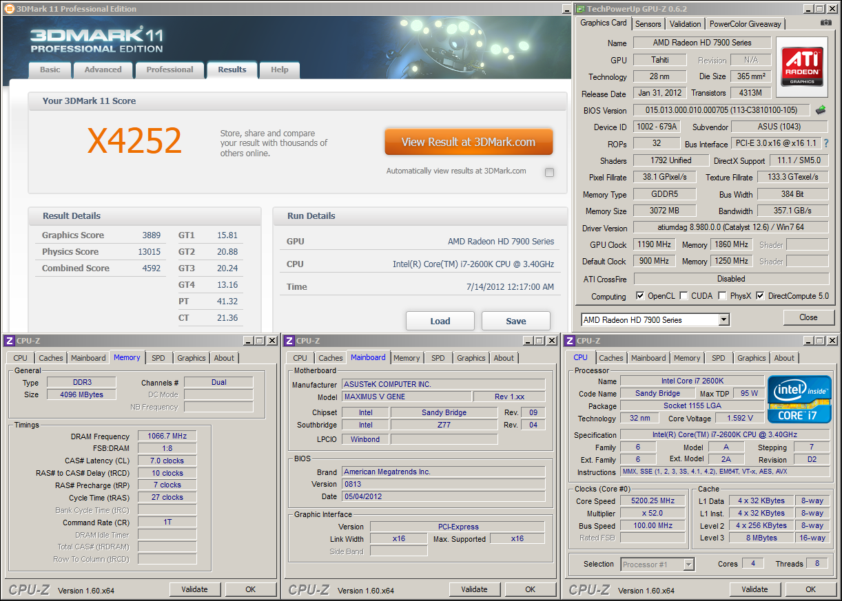Click the CPU-Z Mainboard window title icon
842x601 pixels.
(x=290, y=341)
